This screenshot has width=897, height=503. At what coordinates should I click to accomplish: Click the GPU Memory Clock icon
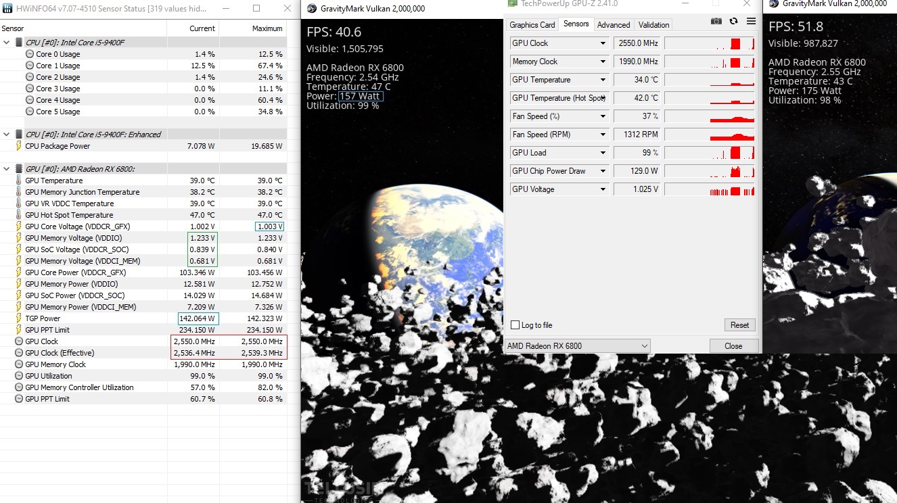(19, 364)
